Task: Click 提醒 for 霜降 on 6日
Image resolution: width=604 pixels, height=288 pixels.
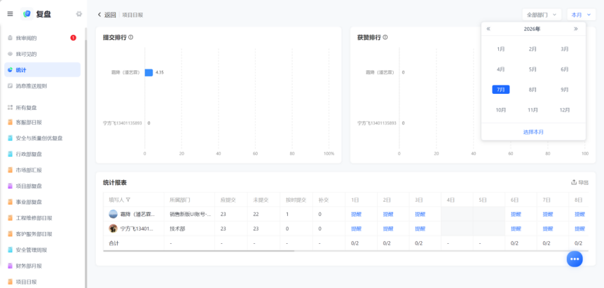Action: point(516,214)
